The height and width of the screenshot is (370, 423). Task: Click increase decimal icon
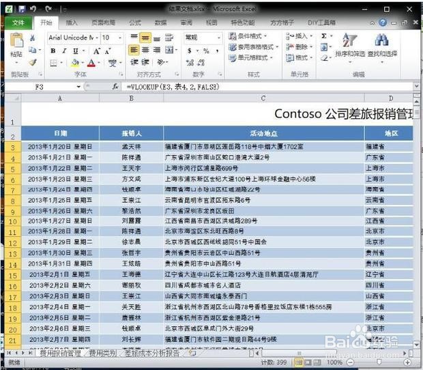[190, 63]
